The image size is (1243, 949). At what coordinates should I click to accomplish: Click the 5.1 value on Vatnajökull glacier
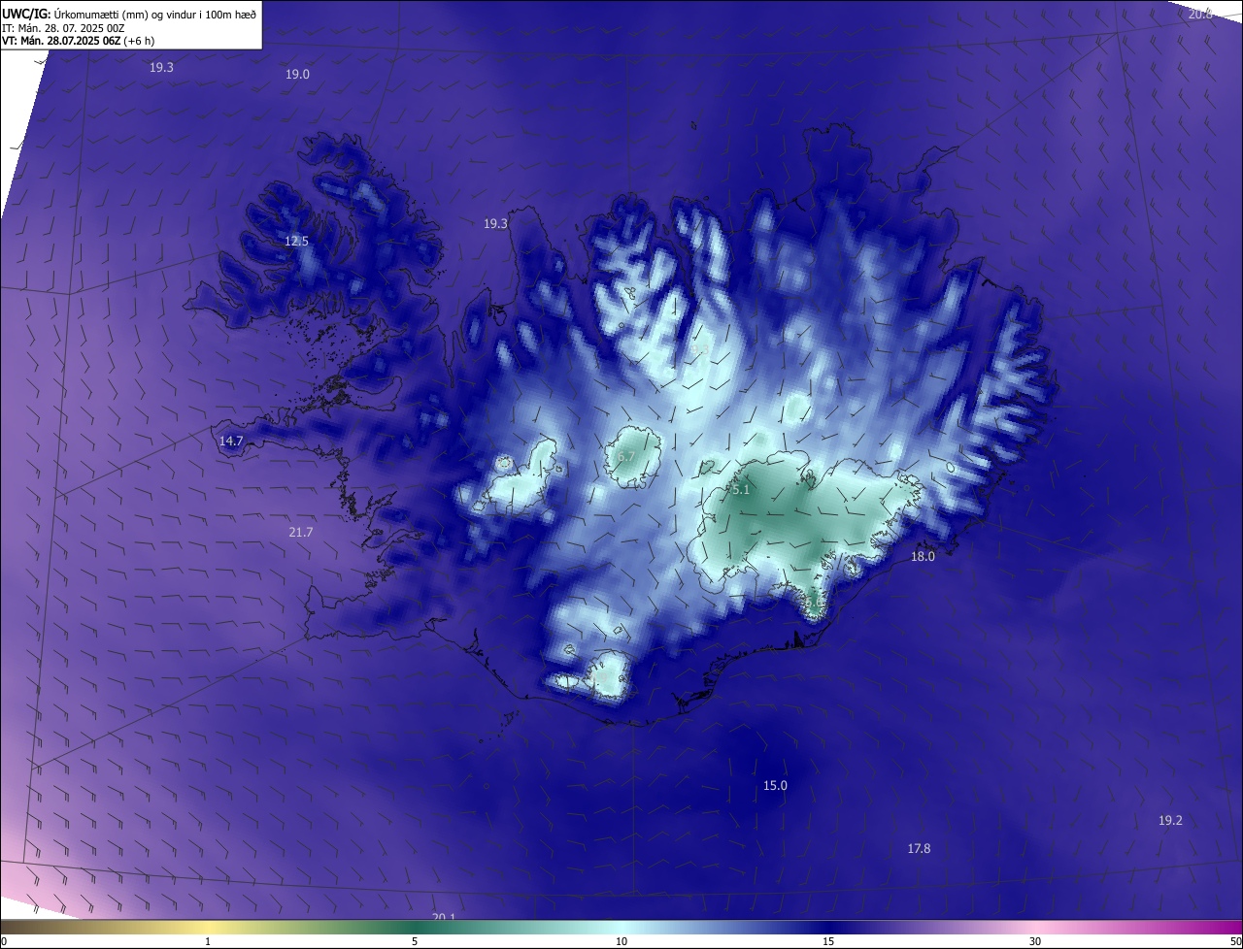tap(741, 490)
